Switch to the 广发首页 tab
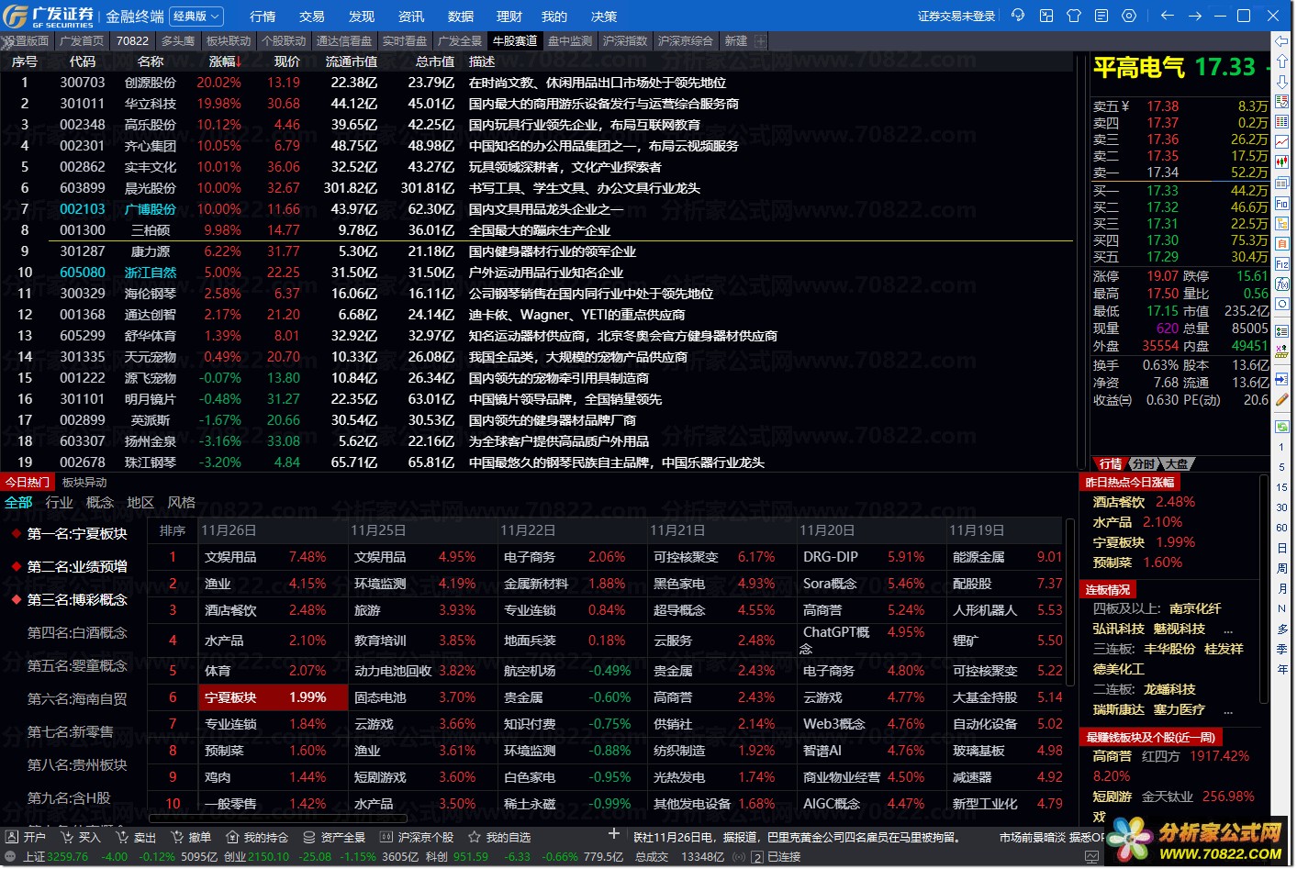Screen dimensions: 1297x869 click(82, 41)
